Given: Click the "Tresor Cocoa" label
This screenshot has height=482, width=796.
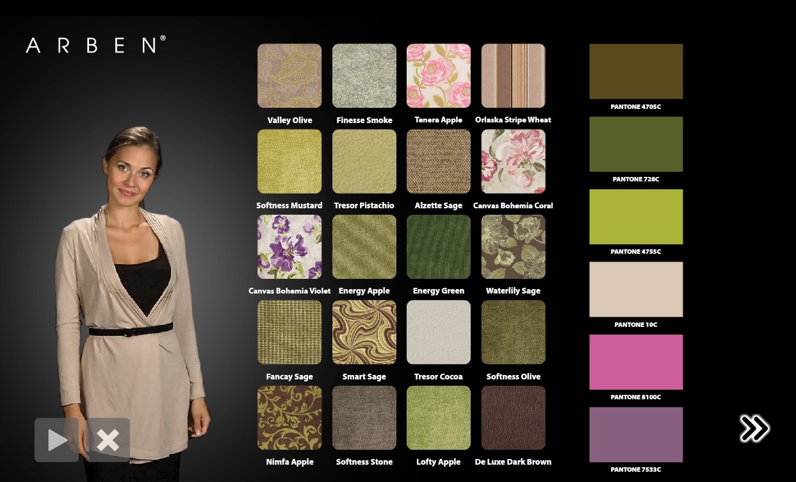Looking at the screenshot, I should [439, 377].
